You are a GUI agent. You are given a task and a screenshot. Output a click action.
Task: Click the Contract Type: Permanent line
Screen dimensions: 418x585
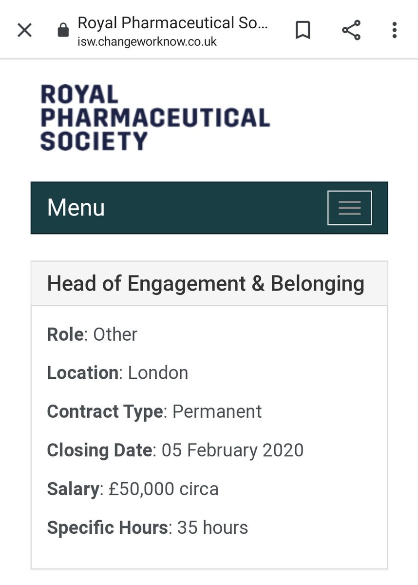(x=154, y=411)
